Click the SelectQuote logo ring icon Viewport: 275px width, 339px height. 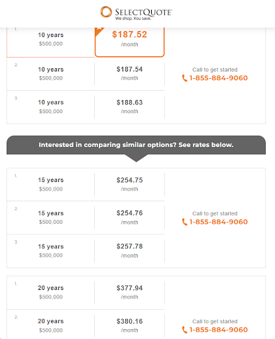point(106,12)
